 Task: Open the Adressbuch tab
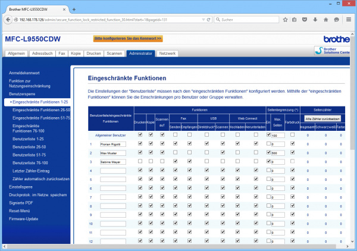click(42, 54)
